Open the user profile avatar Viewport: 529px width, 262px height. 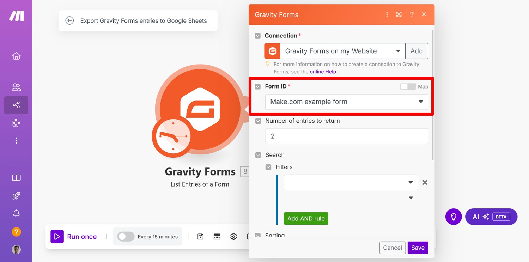click(16, 250)
